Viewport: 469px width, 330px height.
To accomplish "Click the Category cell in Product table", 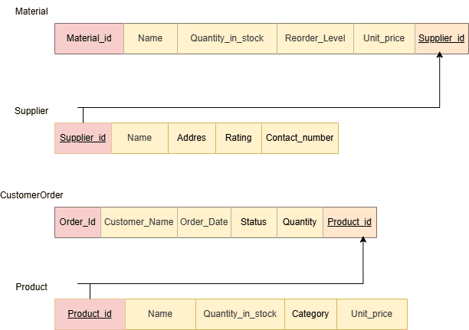I will click(310, 314).
